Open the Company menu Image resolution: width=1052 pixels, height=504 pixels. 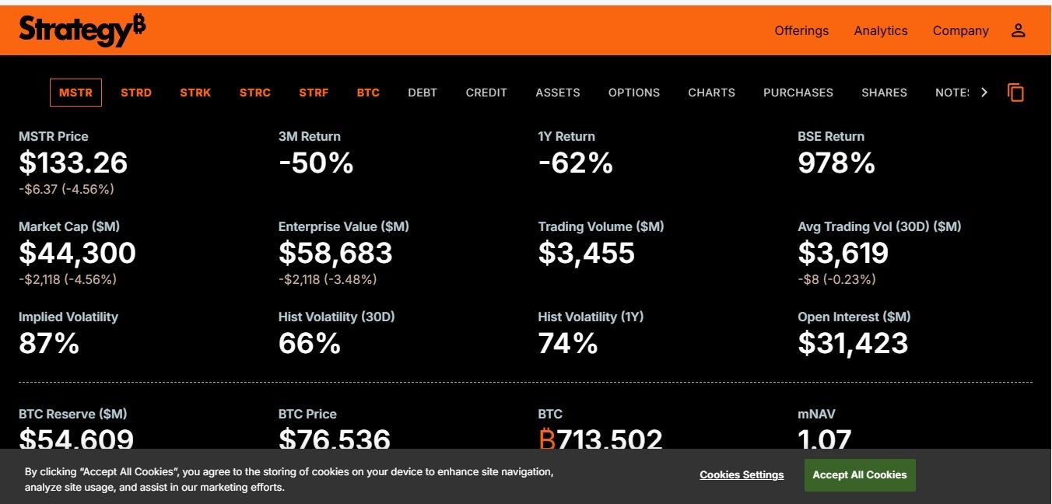click(x=960, y=30)
